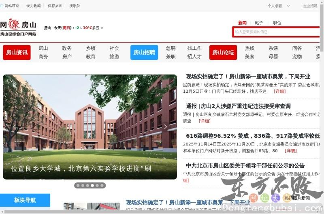This screenshot has height=214, width=324.
Task: Open headline 616路调整96.52% 赞成
Action: [x=253, y=136]
